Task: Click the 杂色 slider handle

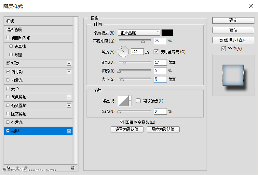Action: 119,112
